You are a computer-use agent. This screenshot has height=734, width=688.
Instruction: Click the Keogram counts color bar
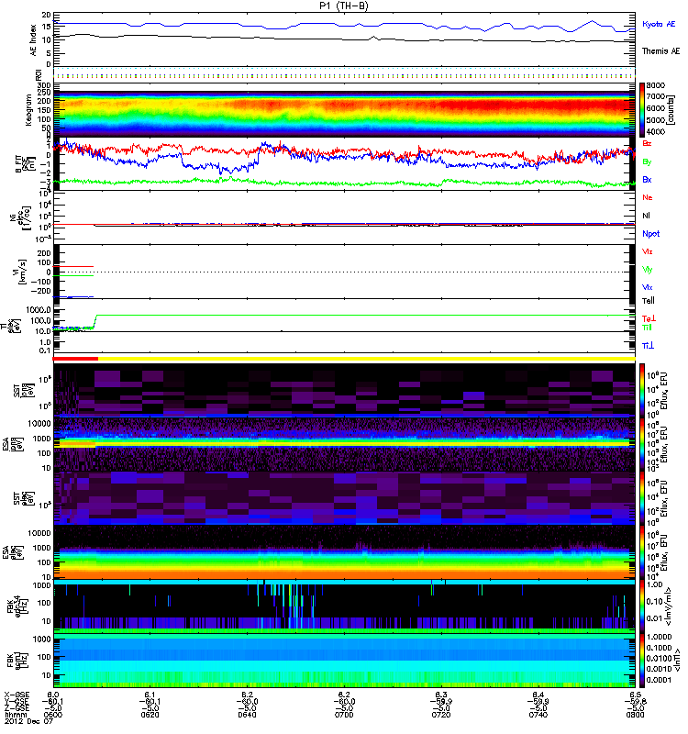pos(641,109)
